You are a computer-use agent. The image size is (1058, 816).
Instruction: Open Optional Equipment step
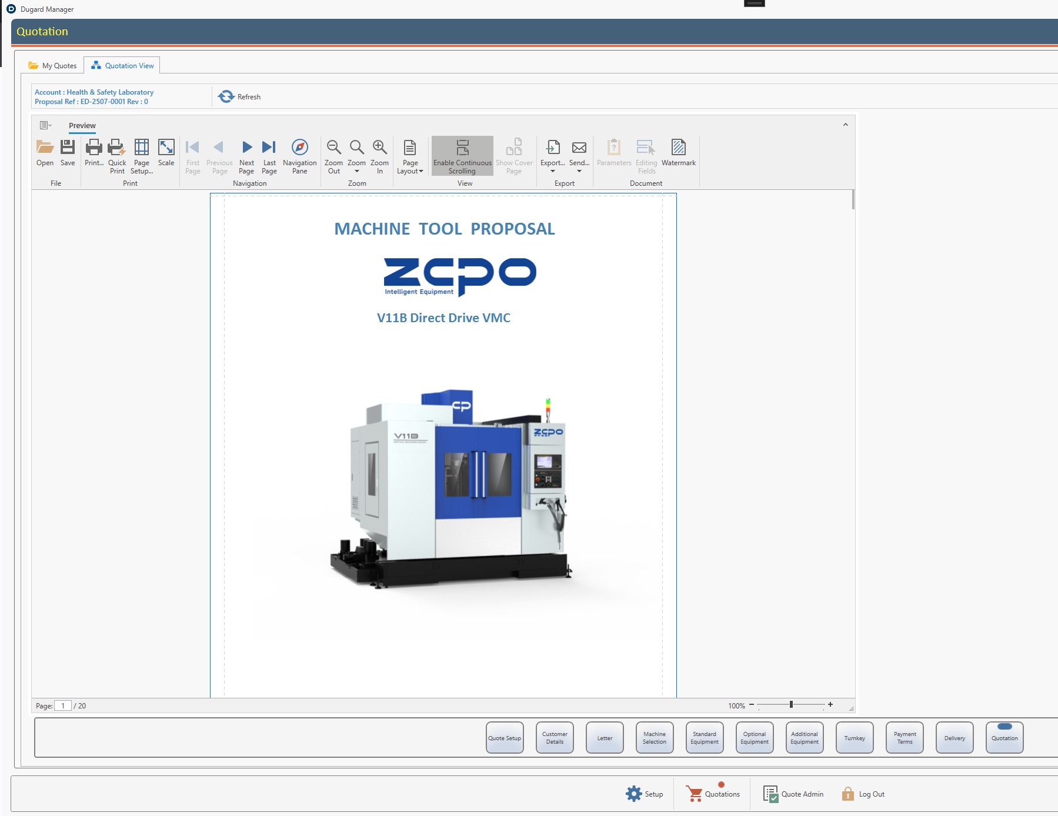tap(755, 738)
